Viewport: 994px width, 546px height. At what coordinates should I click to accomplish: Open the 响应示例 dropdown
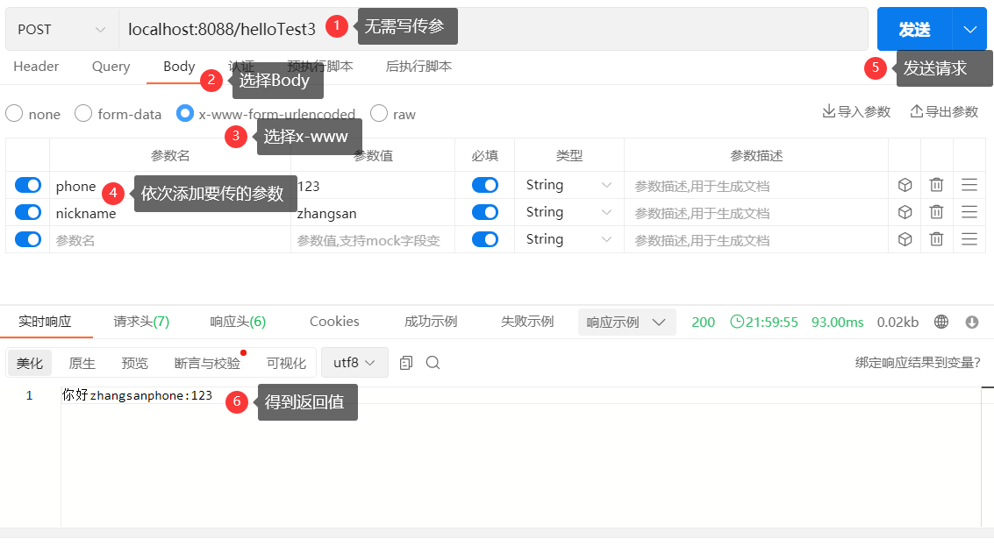(626, 322)
